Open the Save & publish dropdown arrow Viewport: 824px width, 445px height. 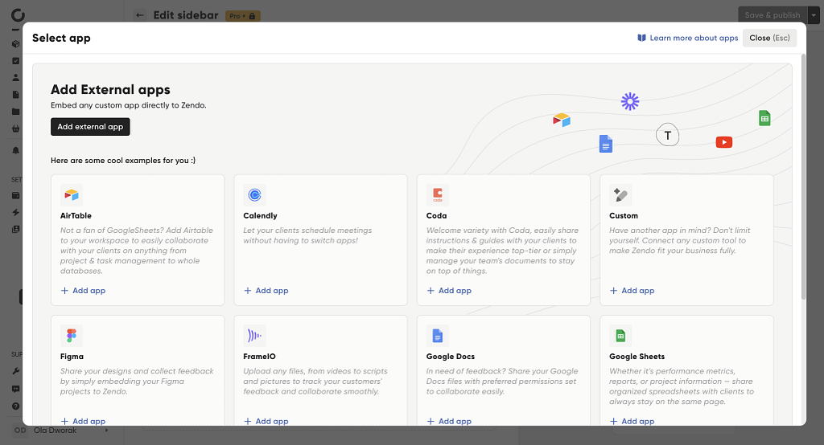(x=814, y=15)
